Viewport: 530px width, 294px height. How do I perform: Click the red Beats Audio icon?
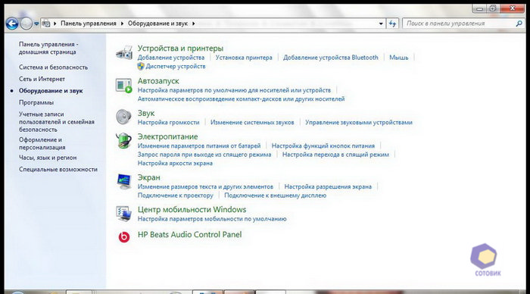coord(124,237)
